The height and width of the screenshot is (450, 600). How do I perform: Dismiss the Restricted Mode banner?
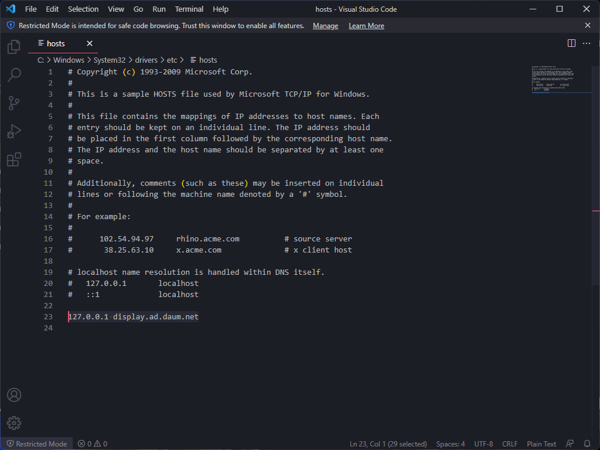pyautogui.click(x=587, y=25)
